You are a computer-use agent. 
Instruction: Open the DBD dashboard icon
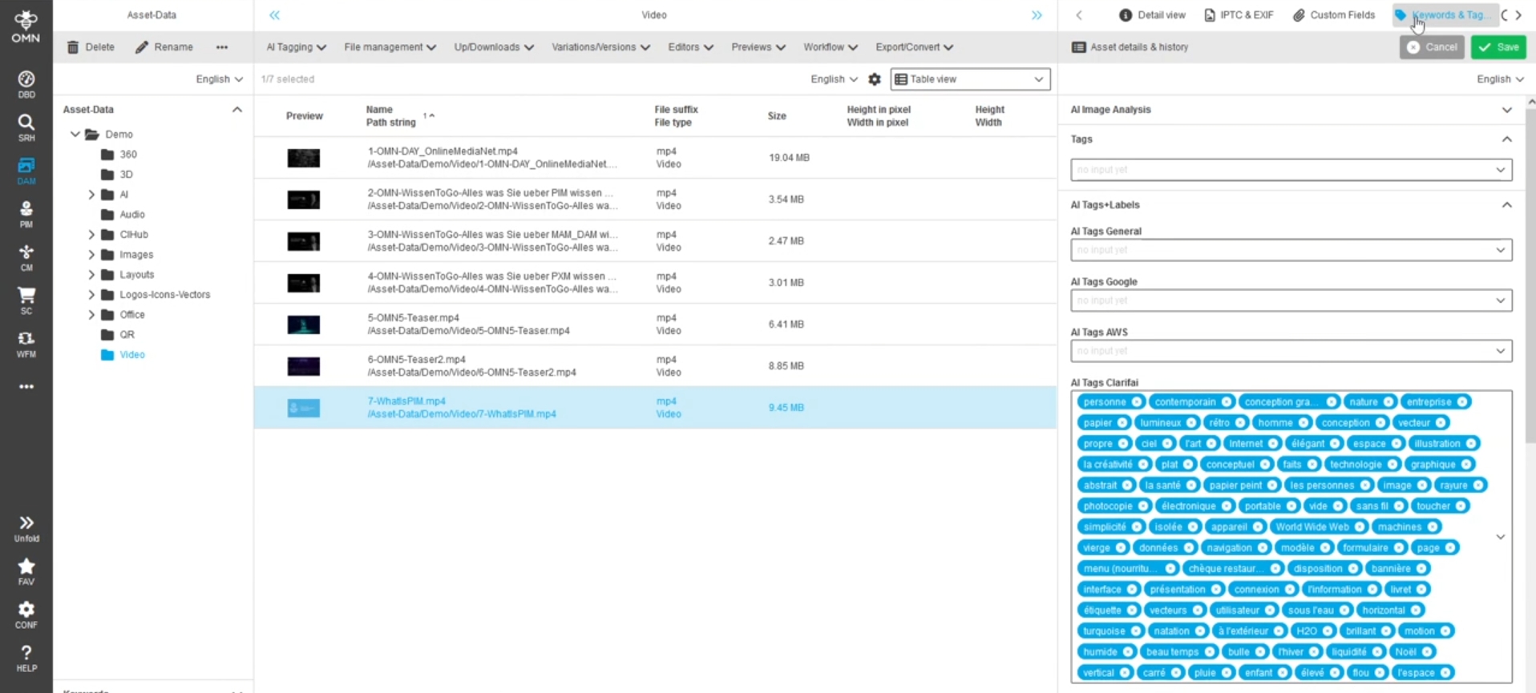click(26, 83)
